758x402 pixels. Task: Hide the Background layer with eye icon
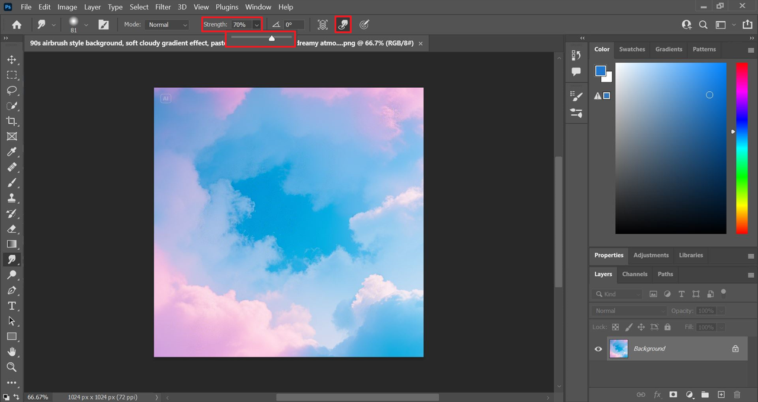pyautogui.click(x=598, y=349)
